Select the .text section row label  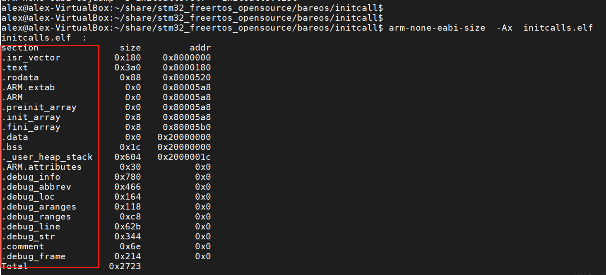point(15,68)
